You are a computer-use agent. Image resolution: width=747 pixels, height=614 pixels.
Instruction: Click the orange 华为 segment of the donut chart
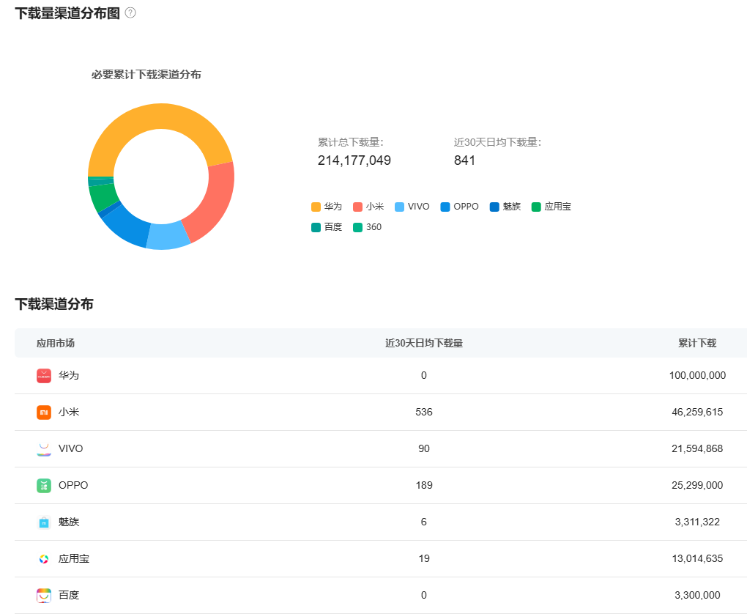click(161, 114)
